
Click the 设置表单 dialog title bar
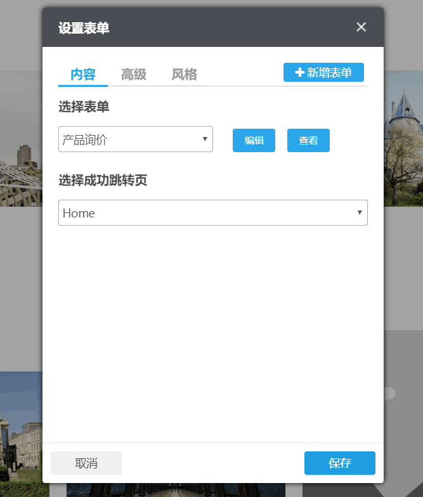pos(190,27)
